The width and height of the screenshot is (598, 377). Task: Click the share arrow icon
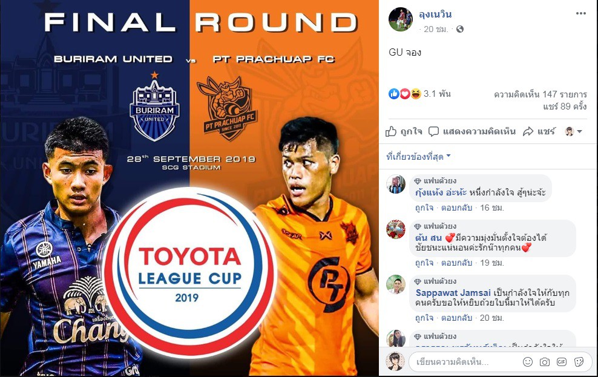tap(528, 131)
